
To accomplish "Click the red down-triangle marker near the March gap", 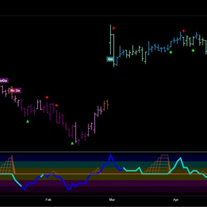I will [113, 28].
